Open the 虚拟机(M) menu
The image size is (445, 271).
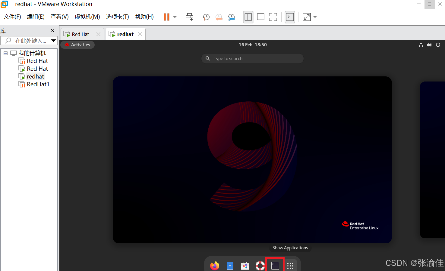pos(87,17)
